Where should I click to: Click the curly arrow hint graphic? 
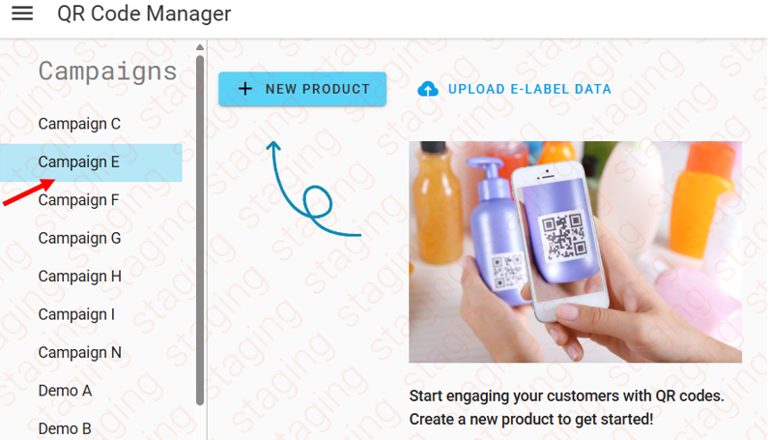(x=314, y=189)
